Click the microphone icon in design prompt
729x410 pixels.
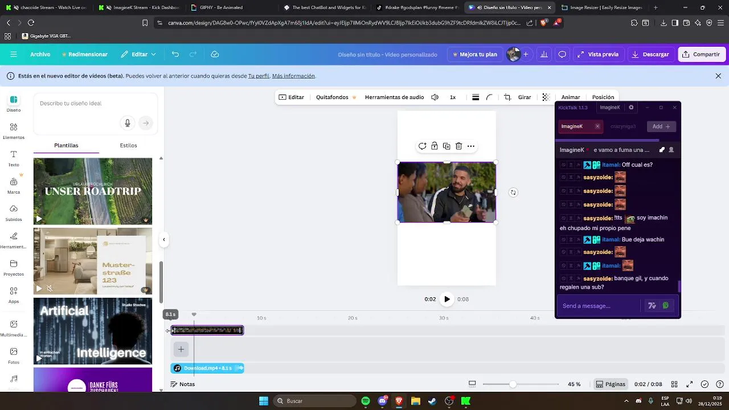128,123
